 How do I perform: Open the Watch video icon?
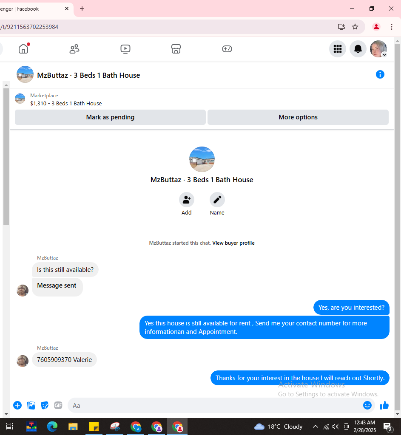[x=125, y=49]
